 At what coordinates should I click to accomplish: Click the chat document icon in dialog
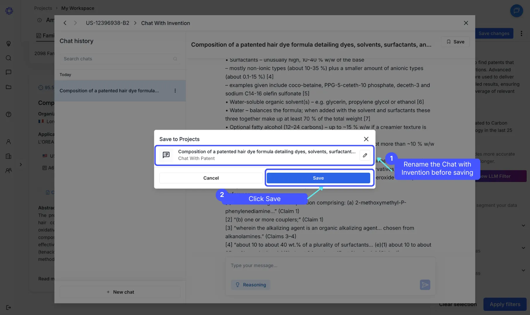pyautogui.click(x=166, y=155)
